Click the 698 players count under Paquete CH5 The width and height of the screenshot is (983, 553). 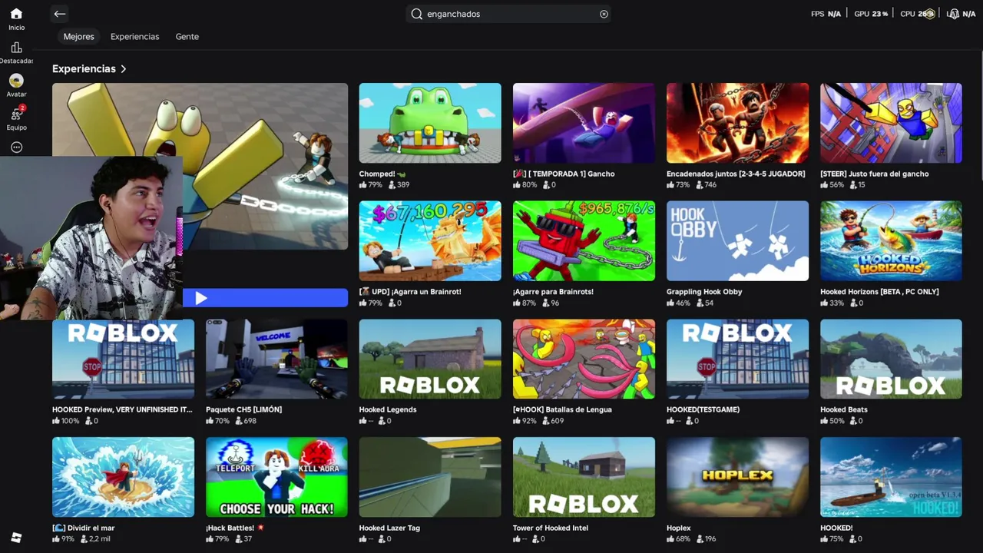pos(246,421)
